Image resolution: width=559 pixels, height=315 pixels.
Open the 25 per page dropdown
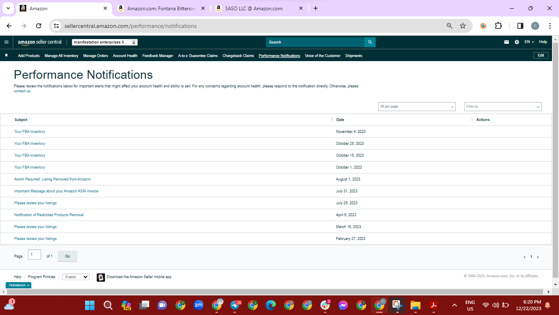[417, 107]
